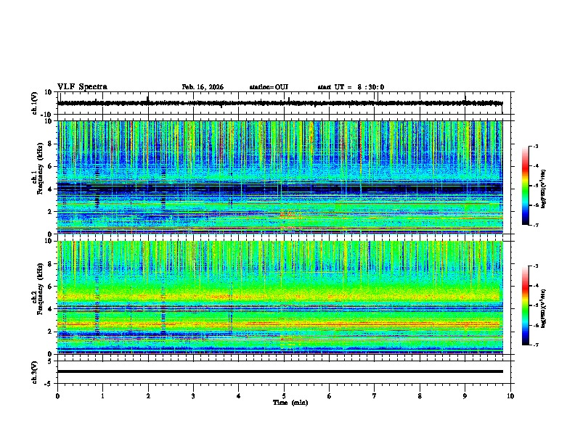Click the ch.1(V) waveform axis label
The width and height of the screenshot is (575, 444).
35,103
